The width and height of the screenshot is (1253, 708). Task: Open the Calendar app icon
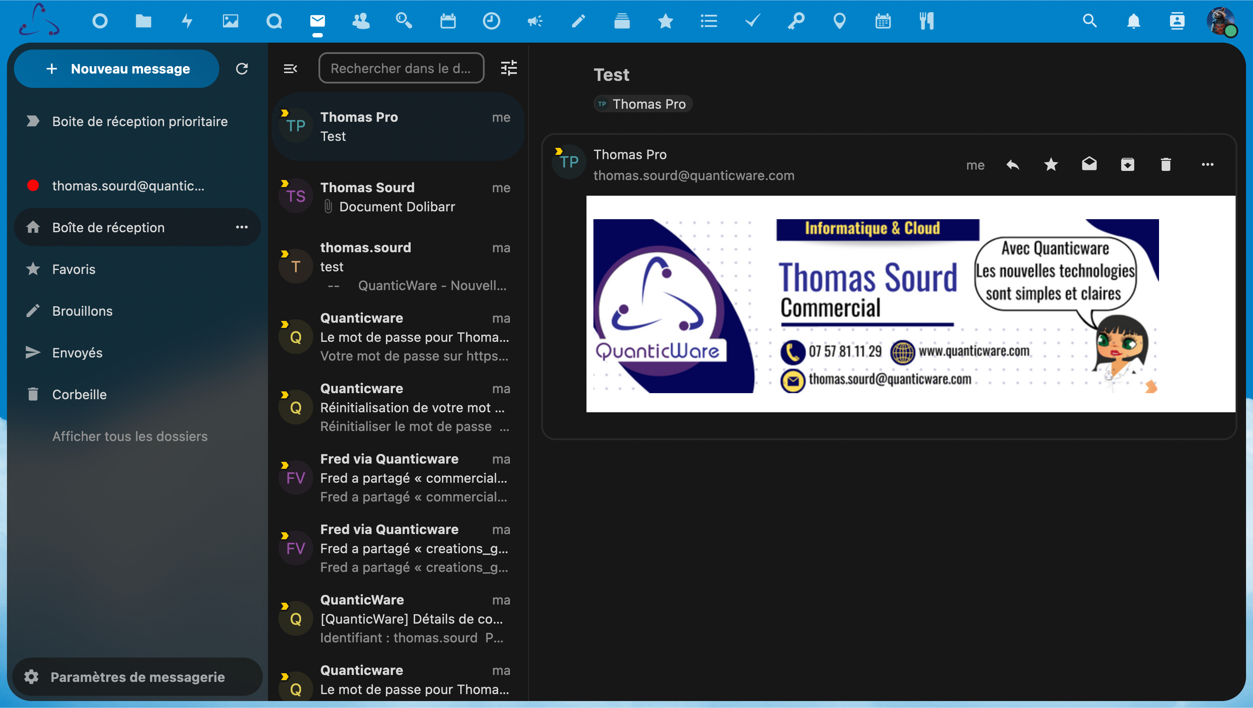448,21
